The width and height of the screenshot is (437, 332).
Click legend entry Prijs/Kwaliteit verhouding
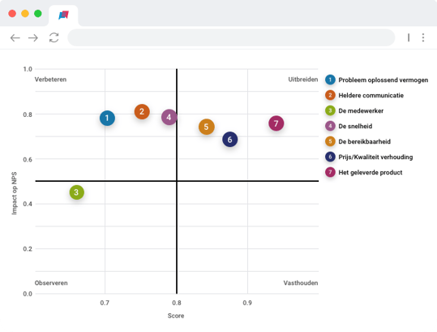[x=369, y=157]
